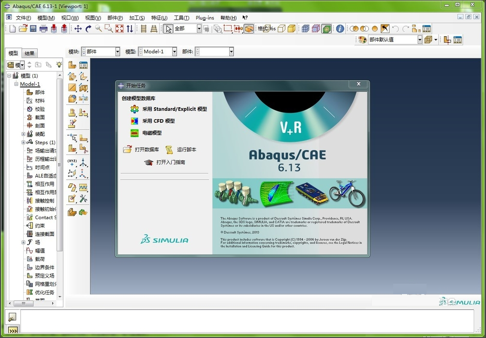Image resolution: width=486 pixels, height=338 pixels.
Task: Click the Save Model Database icon
Action: point(32,28)
